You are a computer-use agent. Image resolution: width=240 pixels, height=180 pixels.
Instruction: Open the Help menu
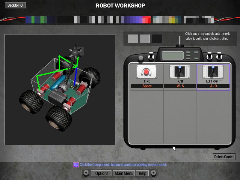pyautogui.click(x=142, y=173)
